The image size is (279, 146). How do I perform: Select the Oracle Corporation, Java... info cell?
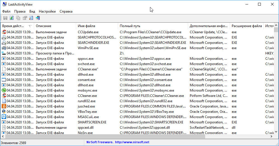point(209,106)
